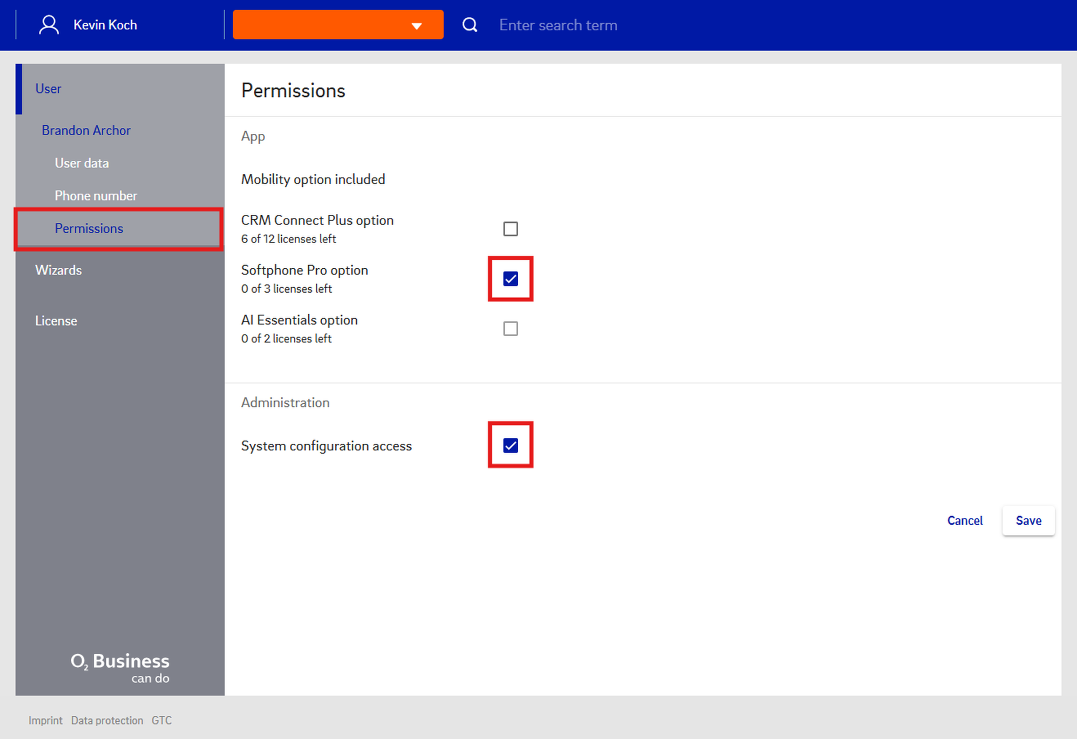Open the Data protection link

[107, 720]
